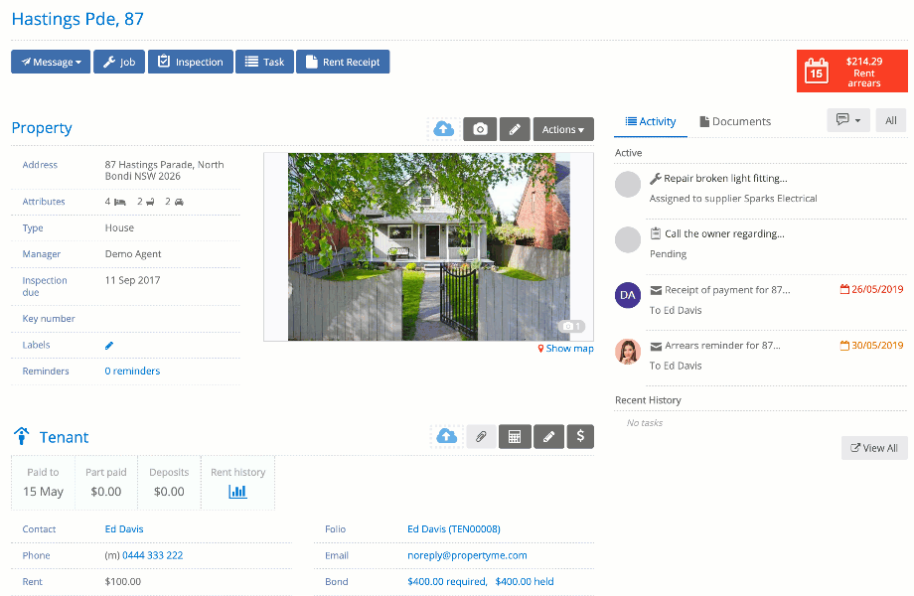Click the paperclip attachment icon in Tenant section

(x=480, y=436)
